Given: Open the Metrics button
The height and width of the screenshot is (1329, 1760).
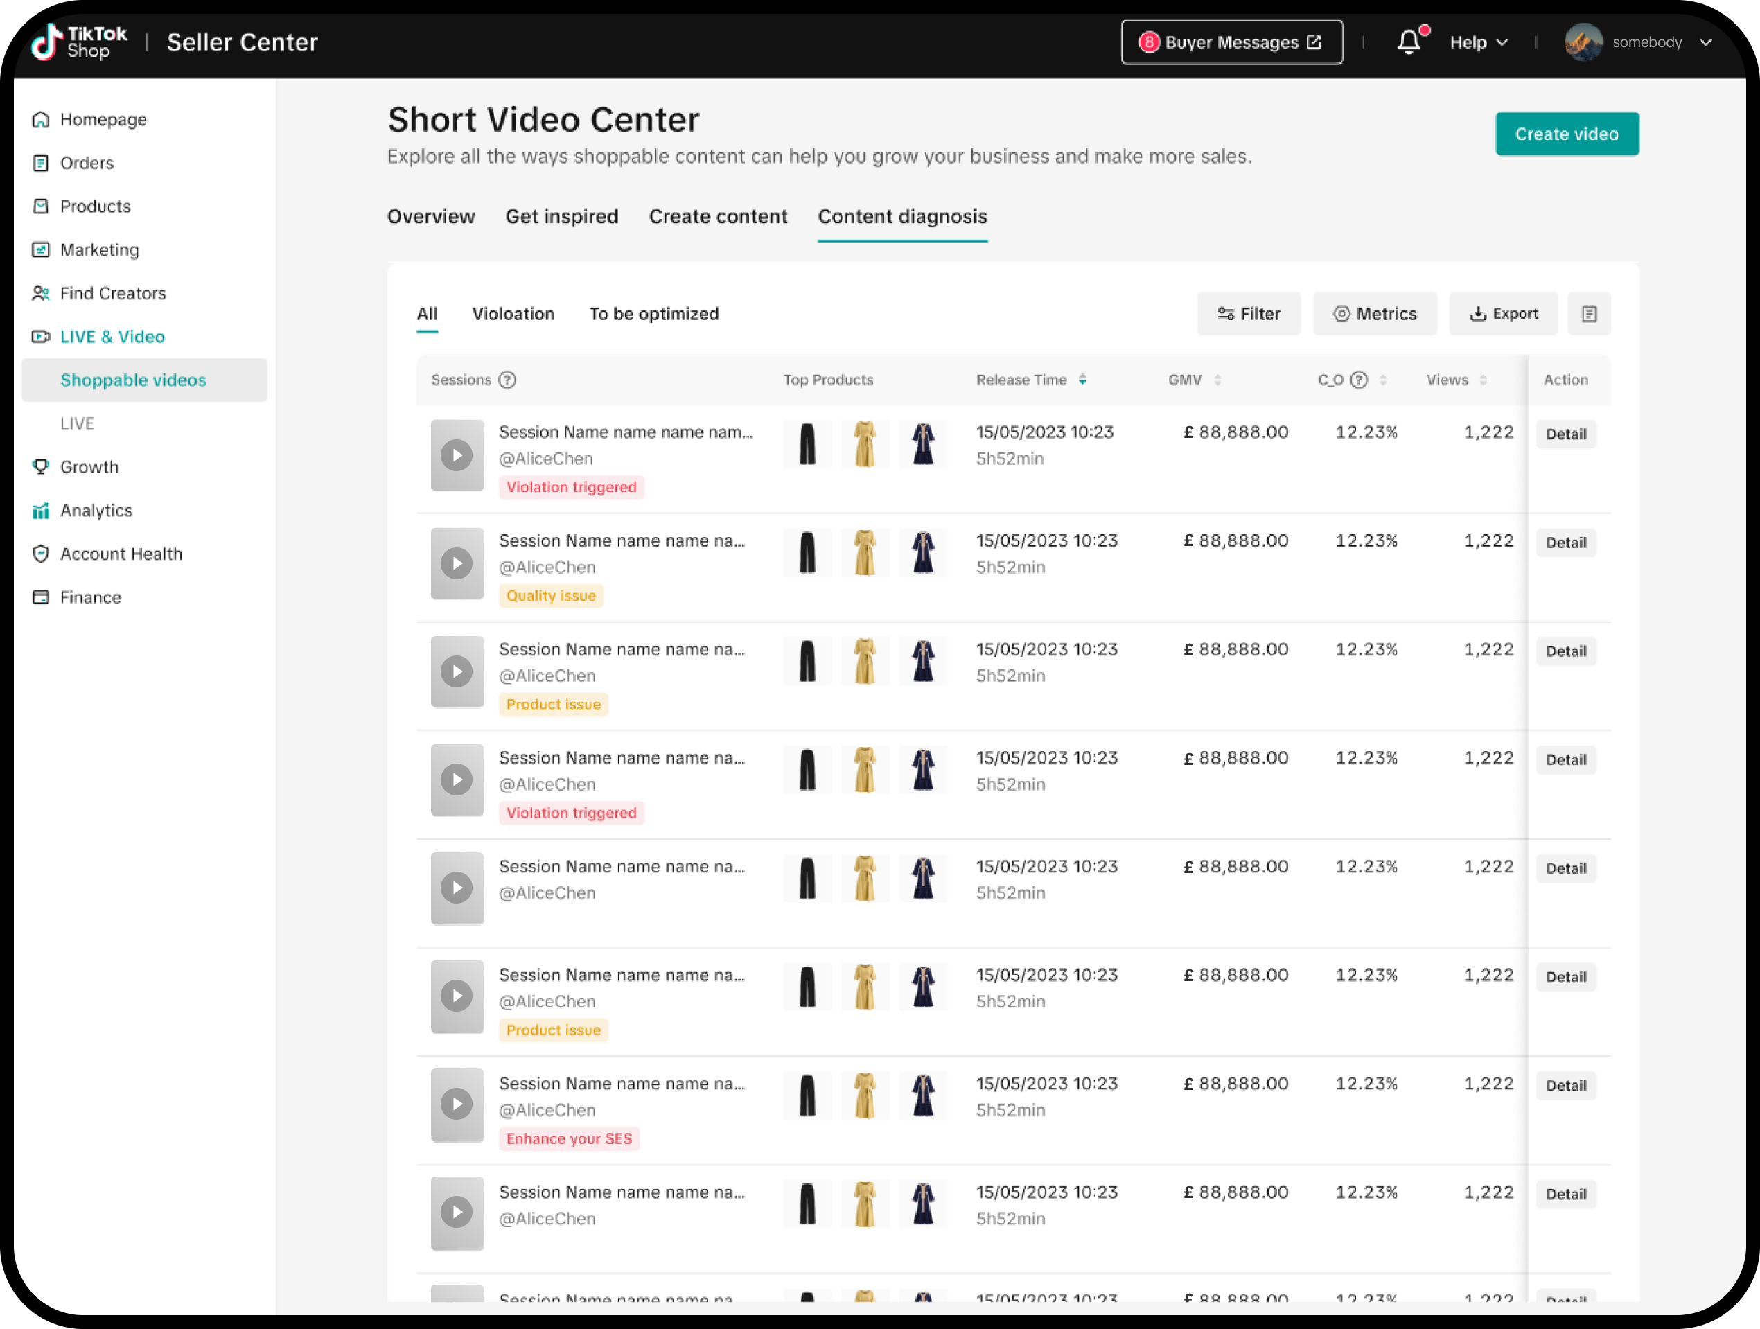Looking at the screenshot, I should (1375, 314).
